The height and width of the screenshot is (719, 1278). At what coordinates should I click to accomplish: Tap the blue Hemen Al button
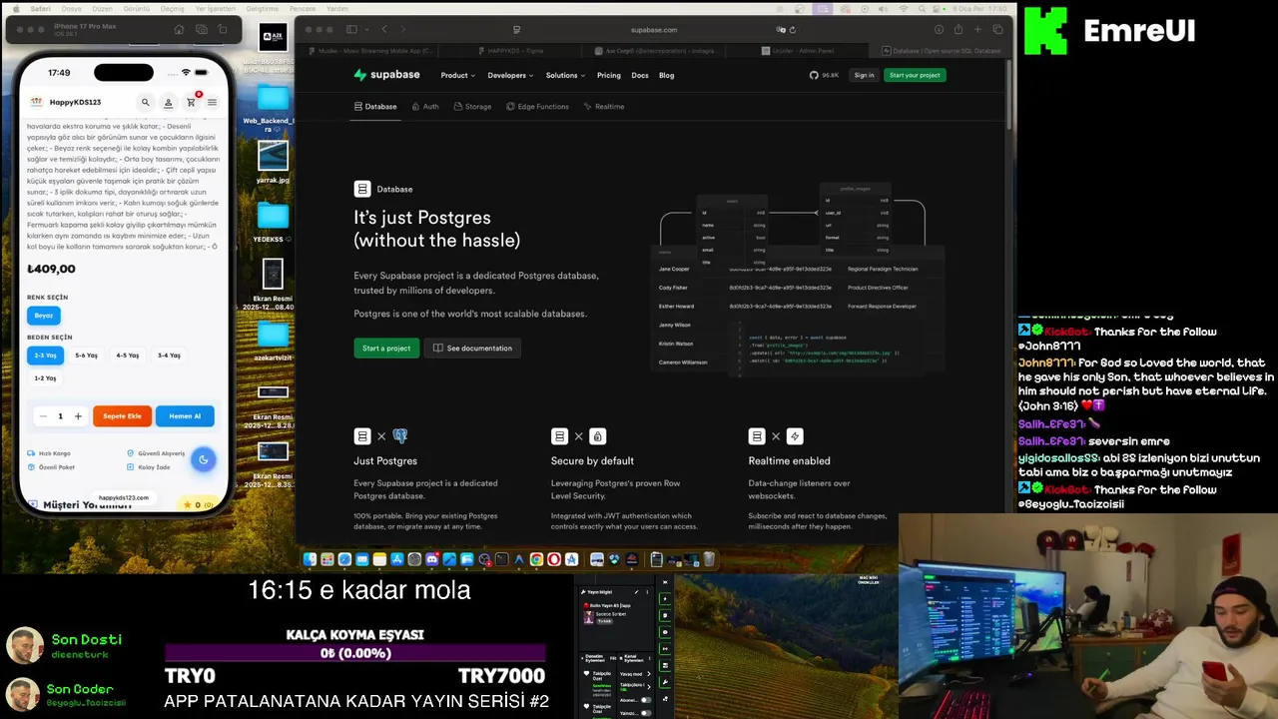[185, 416]
